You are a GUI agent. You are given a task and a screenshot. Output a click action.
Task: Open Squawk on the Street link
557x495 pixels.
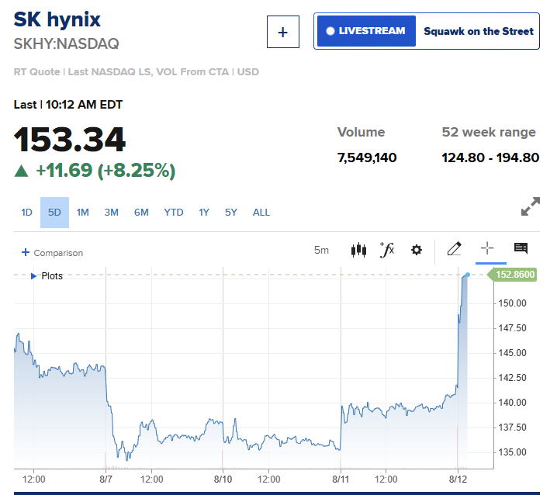[479, 31]
